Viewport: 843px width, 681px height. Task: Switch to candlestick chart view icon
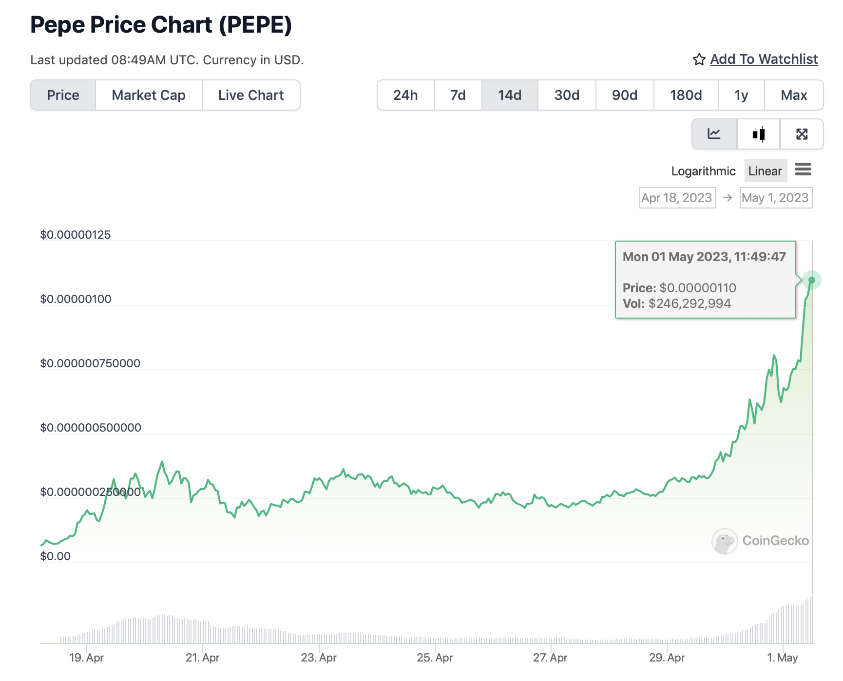click(759, 134)
